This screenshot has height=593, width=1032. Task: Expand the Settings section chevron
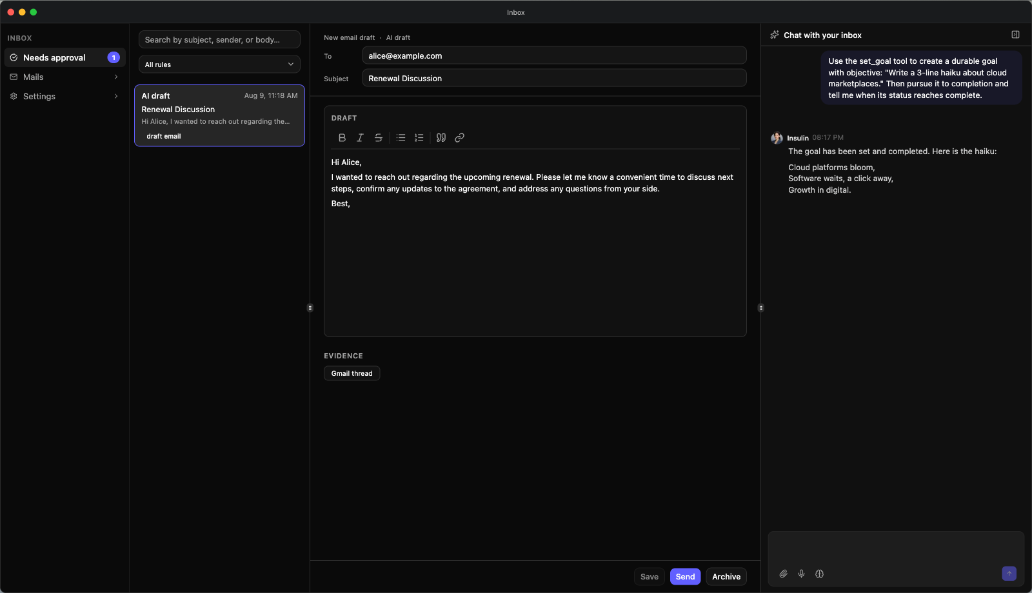(116, 96)
